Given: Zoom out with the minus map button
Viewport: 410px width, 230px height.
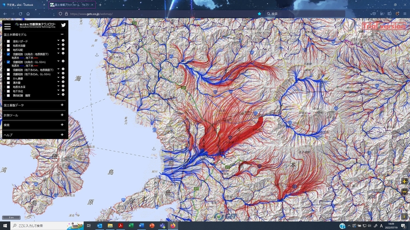Looking at the screenshot, I should click(404, 191).
